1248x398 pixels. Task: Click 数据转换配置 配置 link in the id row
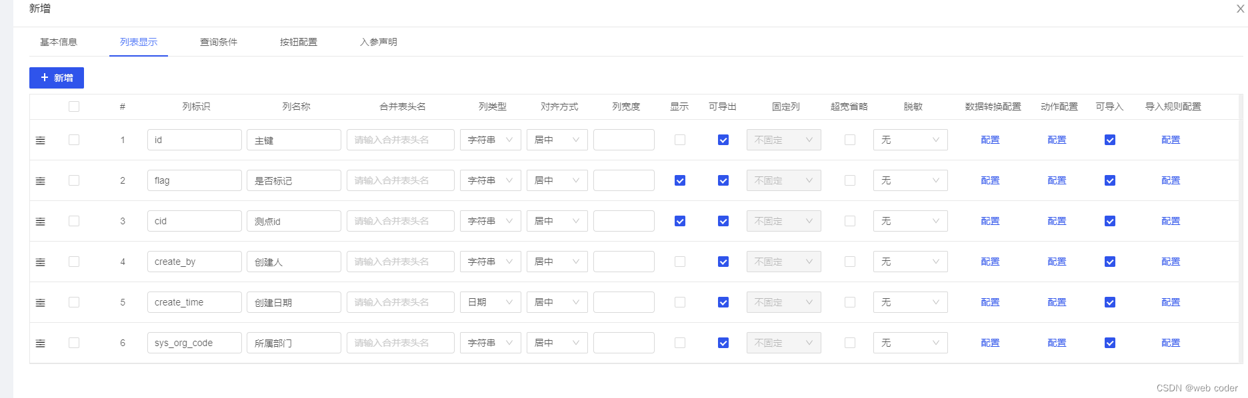pos(991,140)
